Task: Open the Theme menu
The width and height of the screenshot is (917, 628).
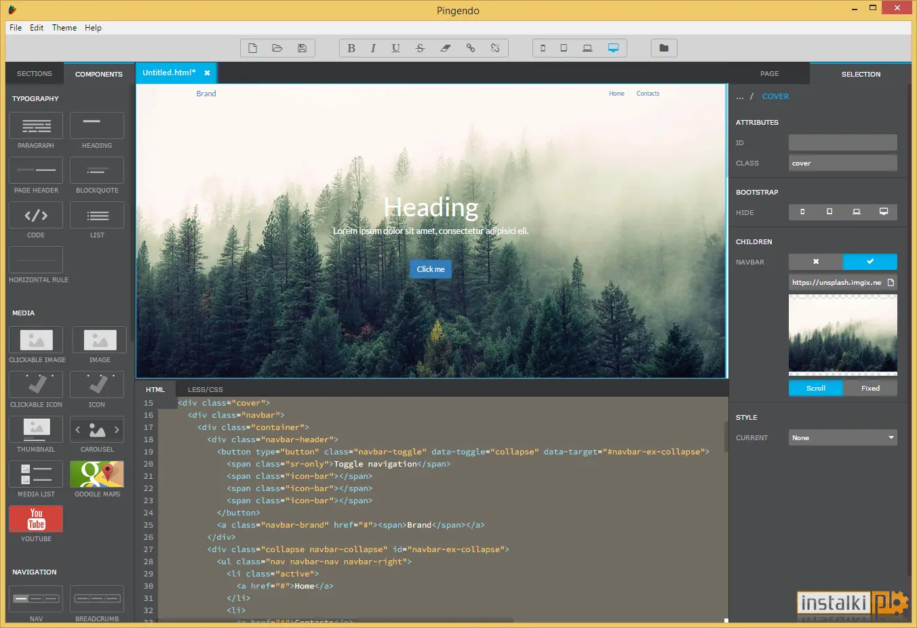Action: pyautogui.click(x=64, y=28)
